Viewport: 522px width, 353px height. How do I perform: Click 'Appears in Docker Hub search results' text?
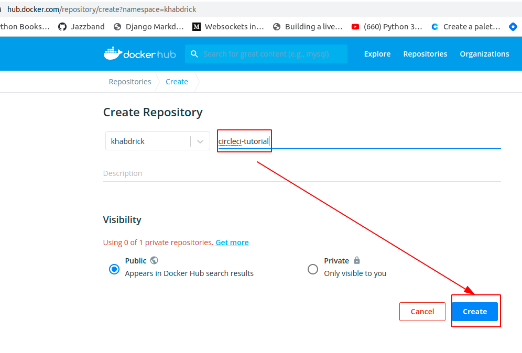(x=189, y=273)
